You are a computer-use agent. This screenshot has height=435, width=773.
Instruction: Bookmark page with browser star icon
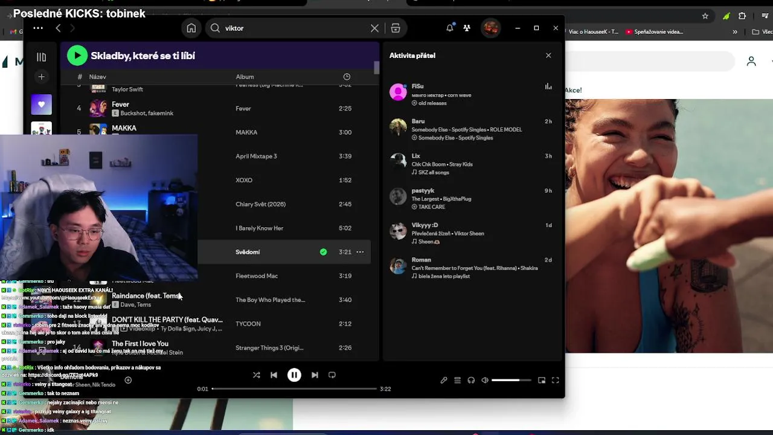click(x=705, y=16)
